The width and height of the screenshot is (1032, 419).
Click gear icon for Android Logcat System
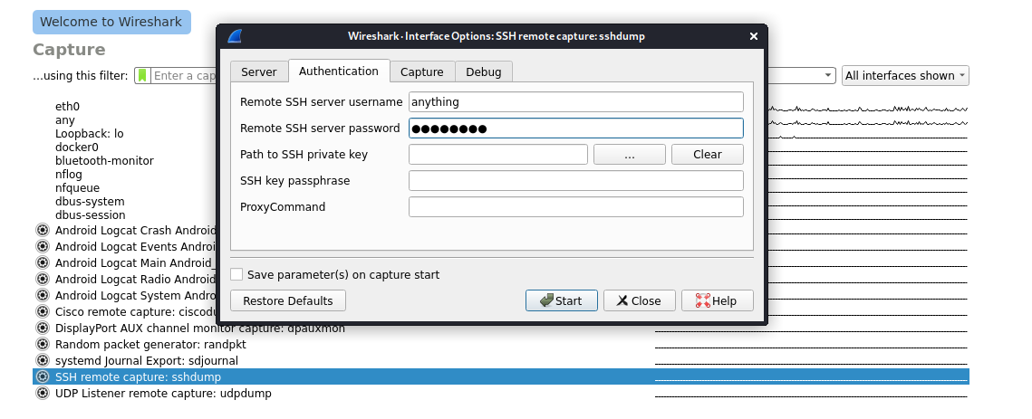click(x=43, y=295)
